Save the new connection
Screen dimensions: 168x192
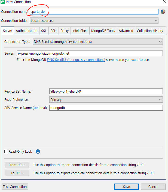(127, 187)
